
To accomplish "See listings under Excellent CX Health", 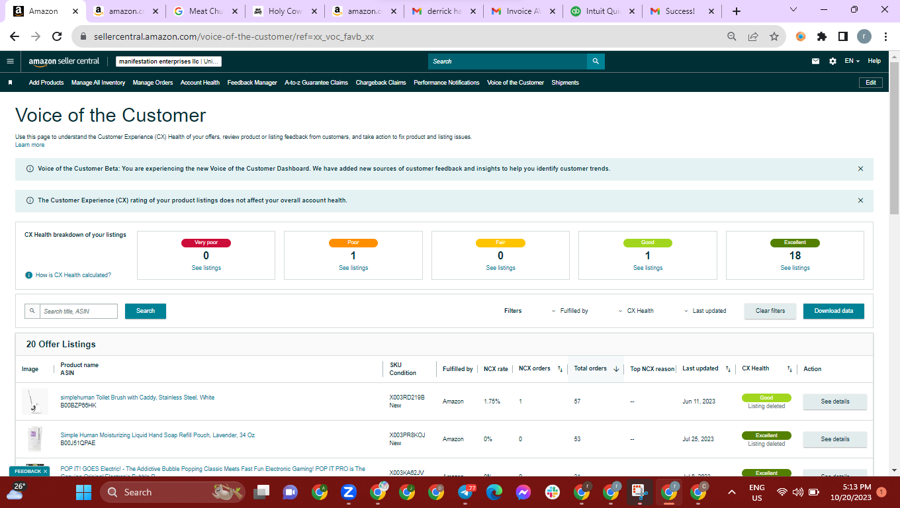I will 795,268.
